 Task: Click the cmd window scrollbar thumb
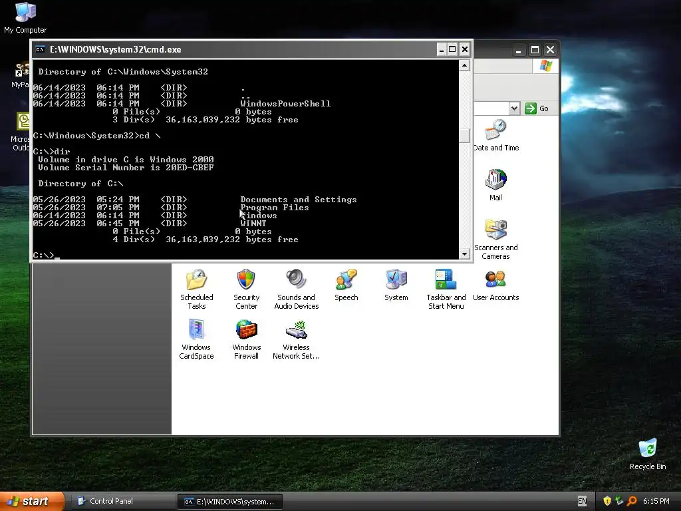coord(464,136)
